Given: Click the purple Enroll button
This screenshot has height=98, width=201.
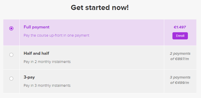Looking at the screenshot, I should (x=180, y=36).
